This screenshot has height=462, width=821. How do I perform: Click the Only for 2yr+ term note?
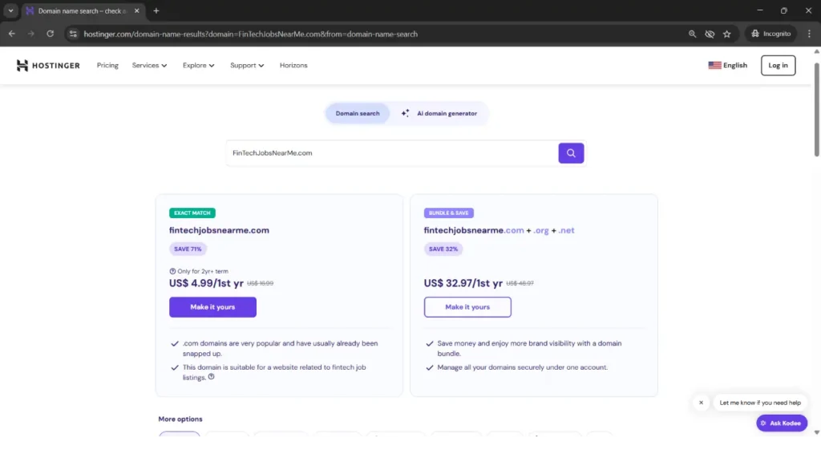(x=203, y=271)
